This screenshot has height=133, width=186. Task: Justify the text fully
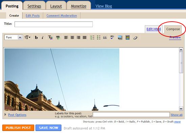click(85, 38)
